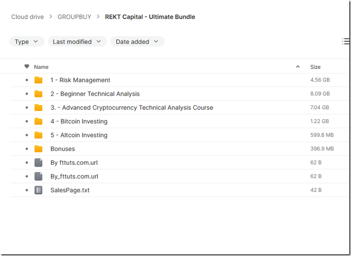Screen dimensions: 351x256
Task: Open the Date added filter dropdown
Action: pyautogui.click(x=138, y=42)
